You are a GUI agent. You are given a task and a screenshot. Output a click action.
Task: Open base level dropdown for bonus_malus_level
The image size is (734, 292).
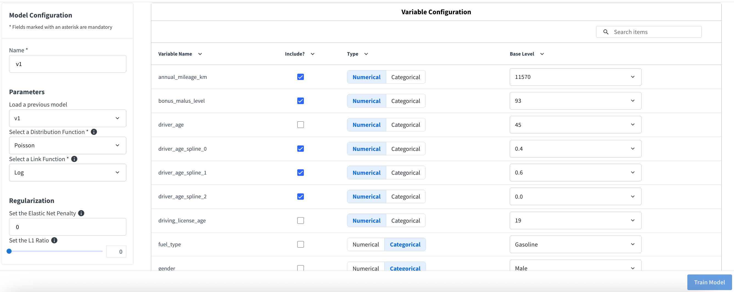tap(575, 101)
